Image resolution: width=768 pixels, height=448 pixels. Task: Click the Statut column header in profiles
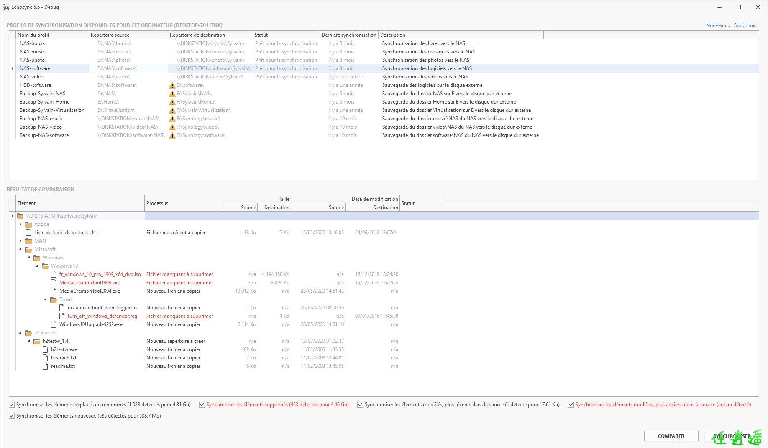pyautogui.click(x=287, y=35)
